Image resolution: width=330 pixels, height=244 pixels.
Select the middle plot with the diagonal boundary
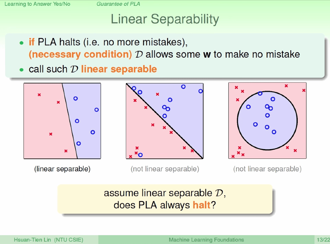click(164, 121)
